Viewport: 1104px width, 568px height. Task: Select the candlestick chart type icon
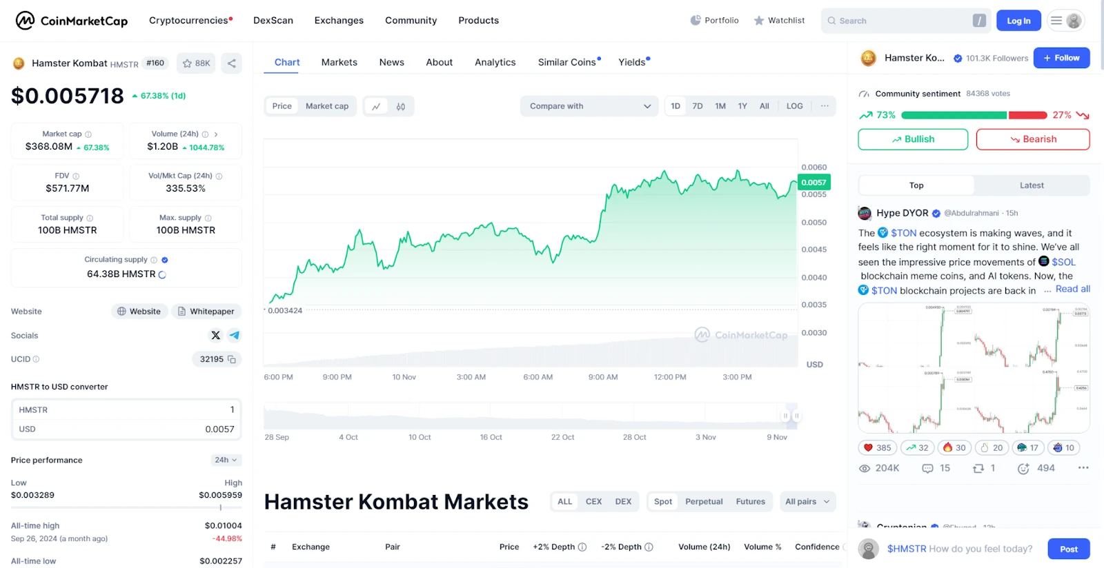point(401,106)
